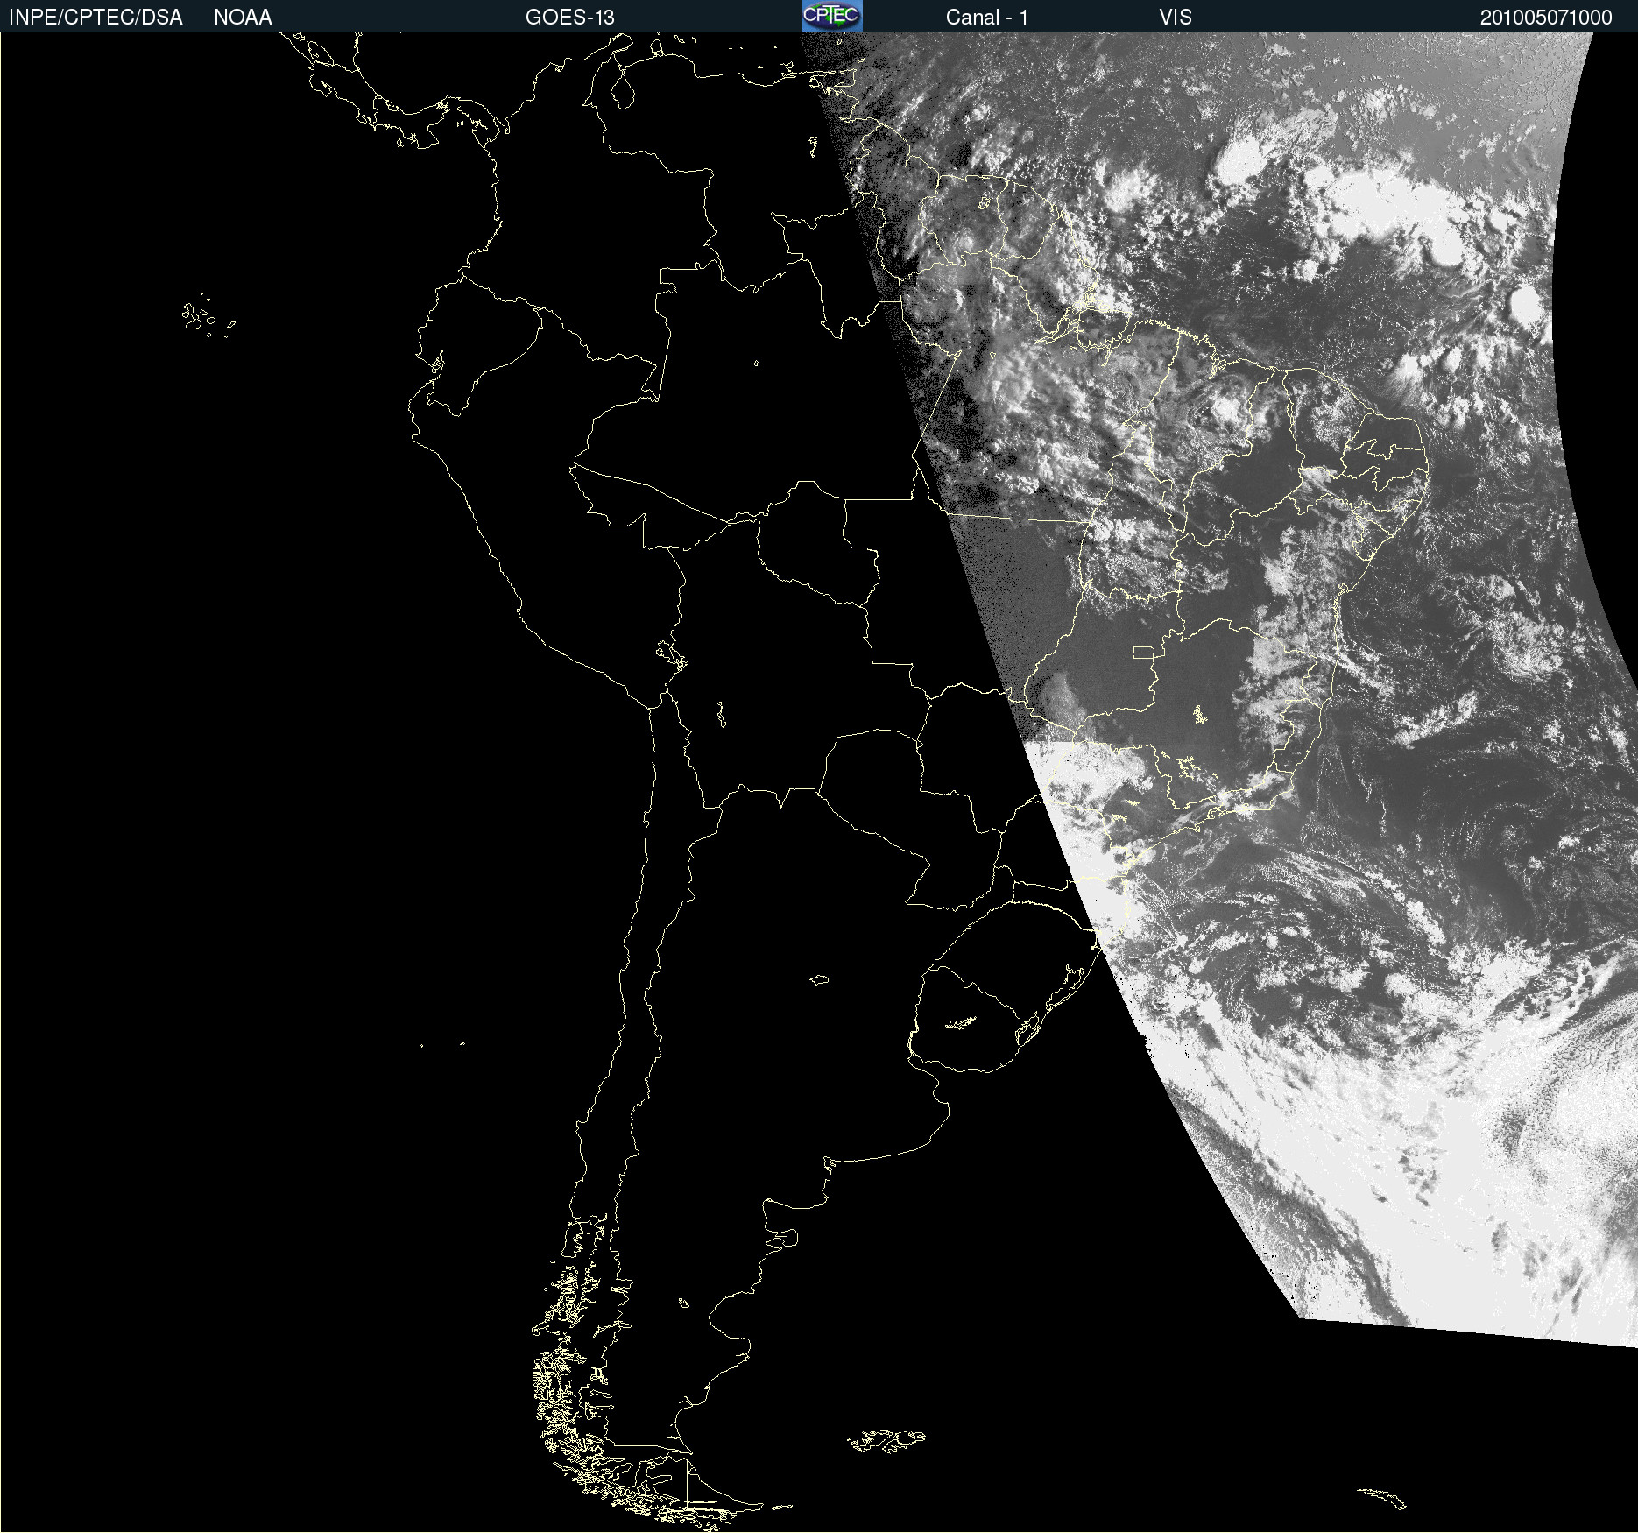The image size is (1638, 1533).
Task: Click the Canal - 1 label
Action: coord(987,18)
